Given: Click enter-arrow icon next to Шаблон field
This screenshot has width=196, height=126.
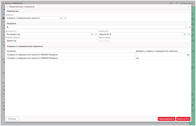Looking at the screenshot, I should (65, 18).
